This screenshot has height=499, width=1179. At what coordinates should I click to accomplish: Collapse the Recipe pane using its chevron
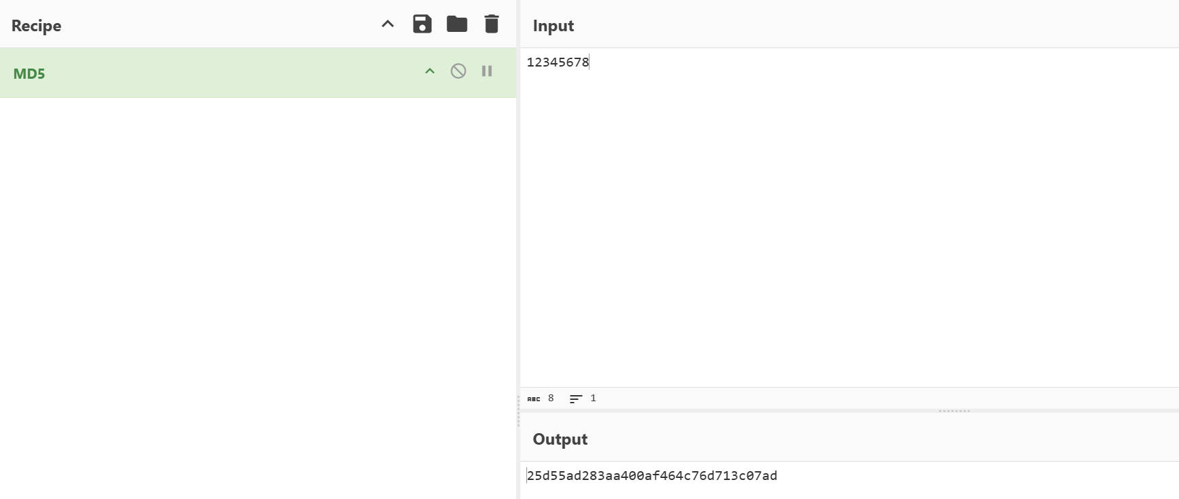[387, 24]
